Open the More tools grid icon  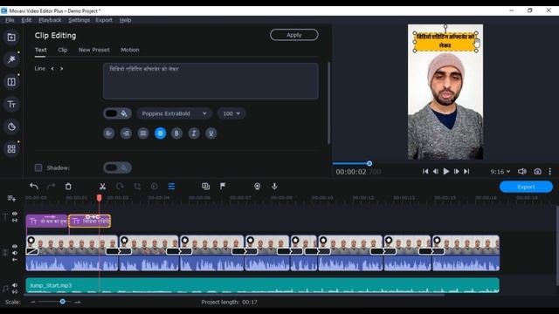[11, 149]
